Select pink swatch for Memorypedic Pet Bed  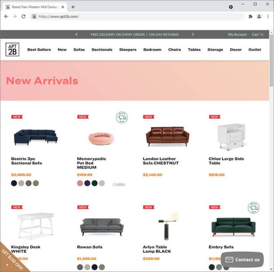80,183
